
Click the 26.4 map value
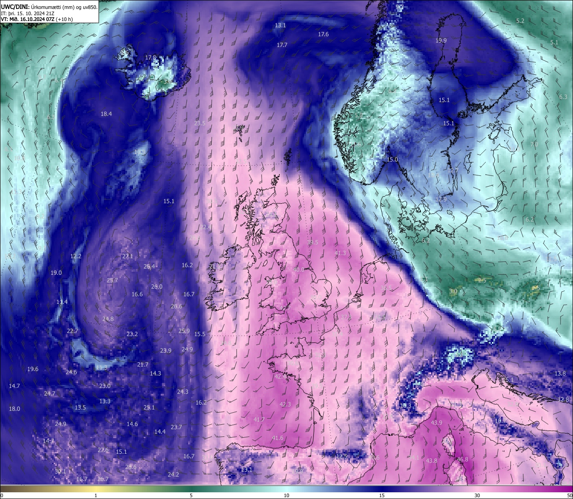(149, 266)
